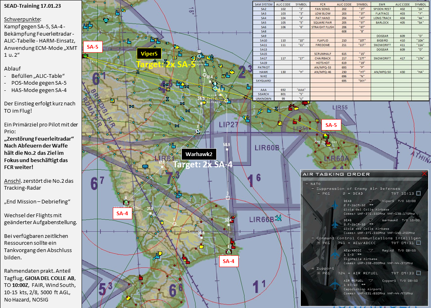
Task: Open the Warhawk2 DEAD role dropdown
Action: (x=371, y=220)
